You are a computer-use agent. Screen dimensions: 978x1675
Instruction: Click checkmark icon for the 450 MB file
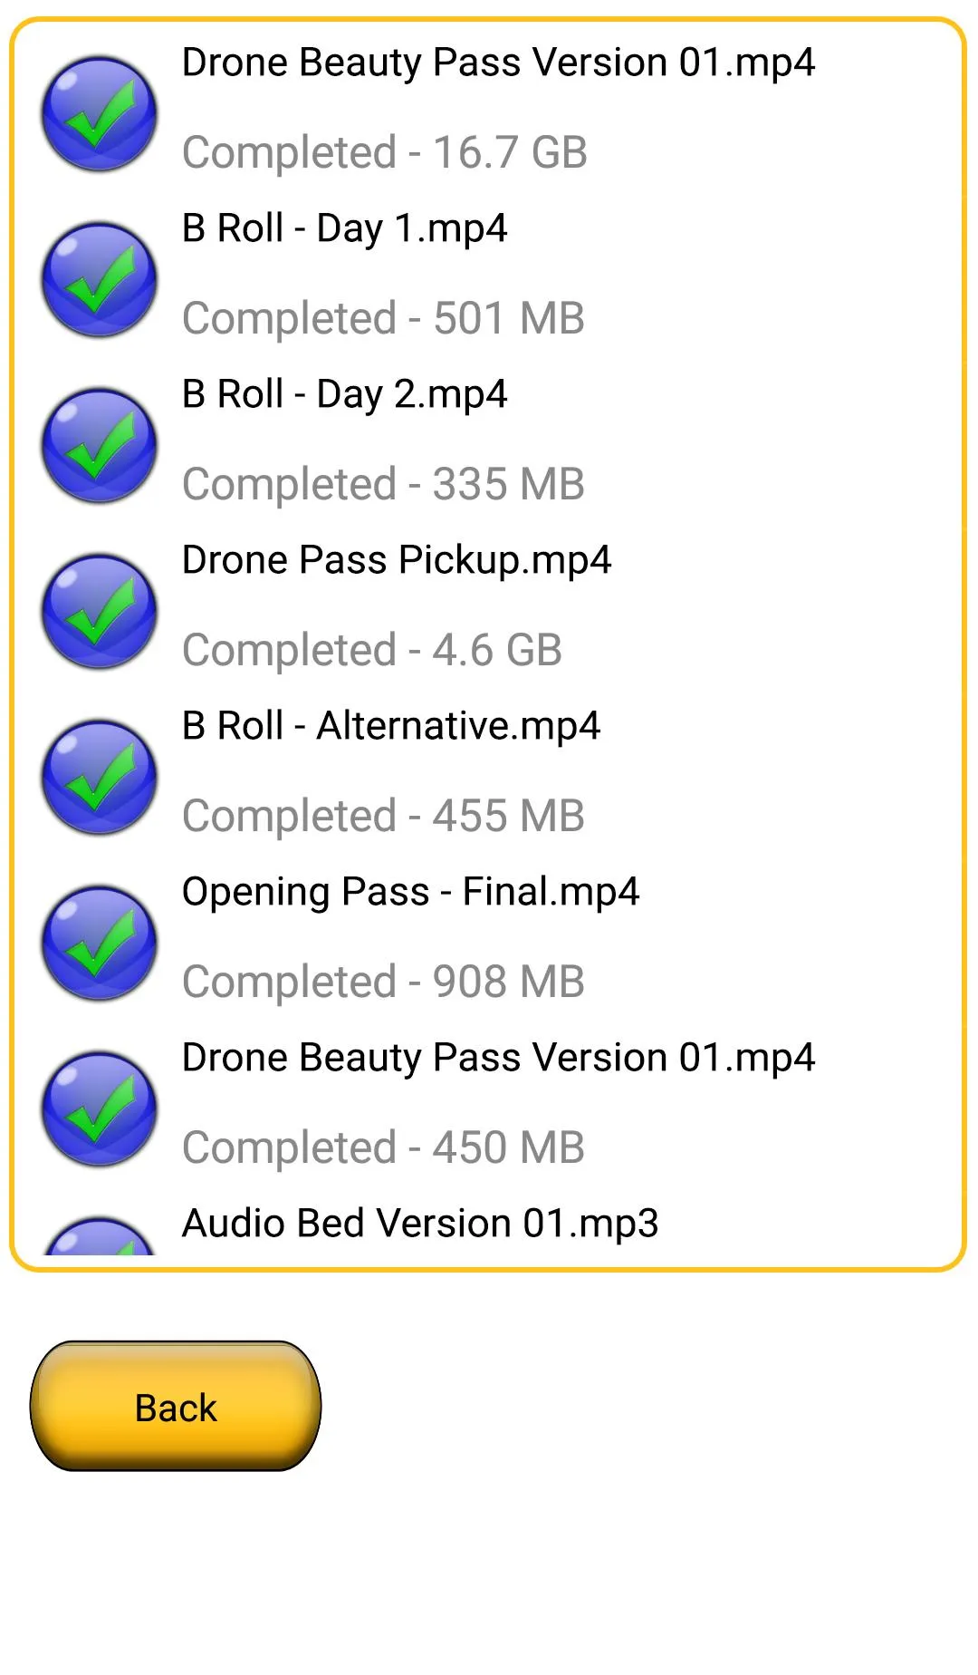click(100, 1109)
